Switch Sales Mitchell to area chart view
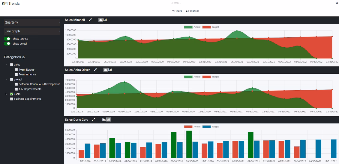 click(101, 20)
